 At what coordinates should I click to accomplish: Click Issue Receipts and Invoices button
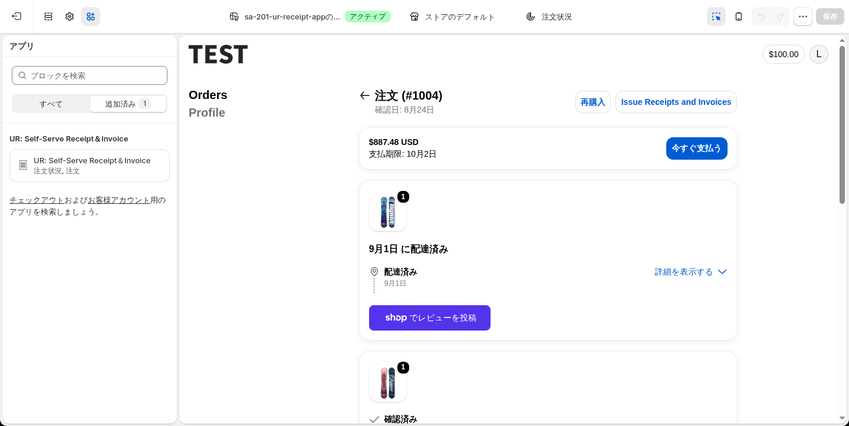tap(676, 102)
